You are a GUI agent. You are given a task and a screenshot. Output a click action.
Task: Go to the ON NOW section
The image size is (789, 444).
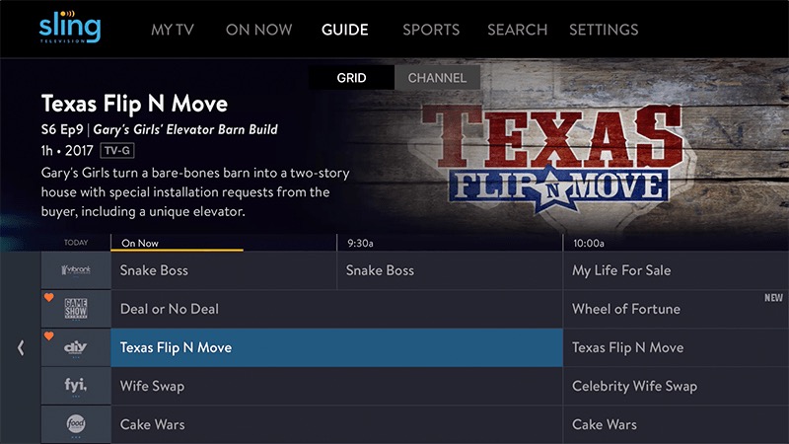tap(258, 30)
